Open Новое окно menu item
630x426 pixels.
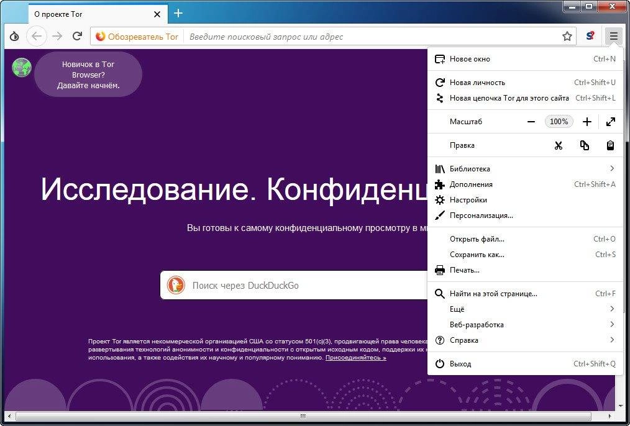coord(525,59)
